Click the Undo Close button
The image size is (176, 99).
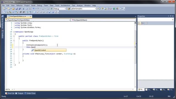(x=30, y=94)
